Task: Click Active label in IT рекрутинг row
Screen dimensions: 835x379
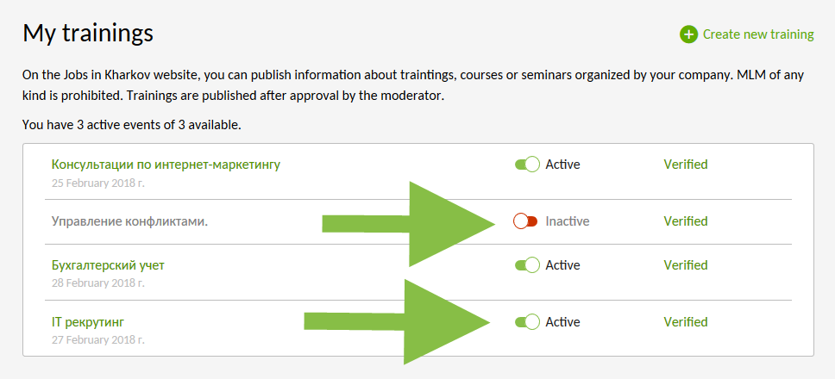Action: tap(562, 322)
